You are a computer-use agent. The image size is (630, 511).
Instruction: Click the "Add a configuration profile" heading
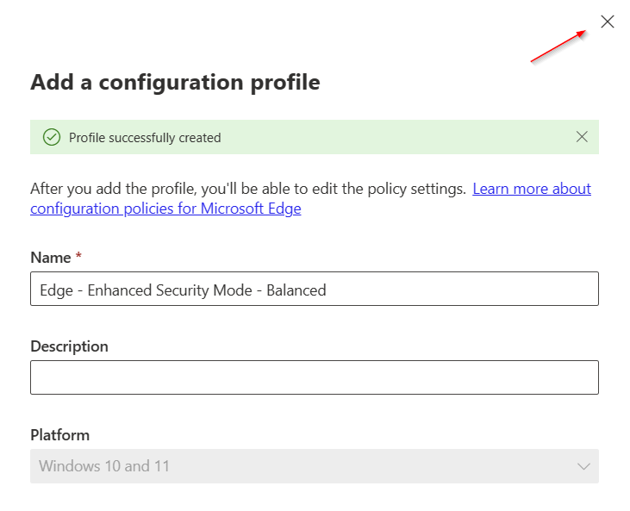[x=175, y=83]
